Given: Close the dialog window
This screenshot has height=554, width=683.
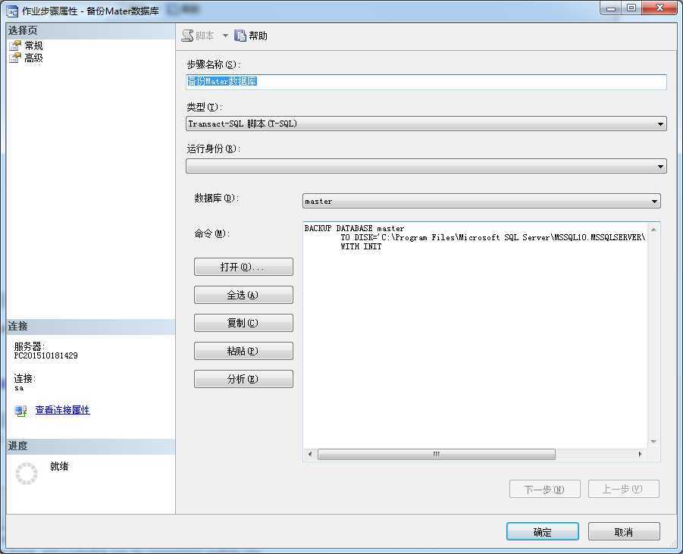Looking at the screenshot, I should (x=660, y=8).
